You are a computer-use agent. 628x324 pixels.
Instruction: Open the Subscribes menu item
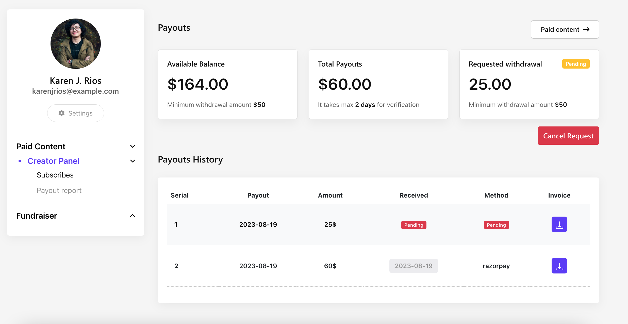pos(55,175)
